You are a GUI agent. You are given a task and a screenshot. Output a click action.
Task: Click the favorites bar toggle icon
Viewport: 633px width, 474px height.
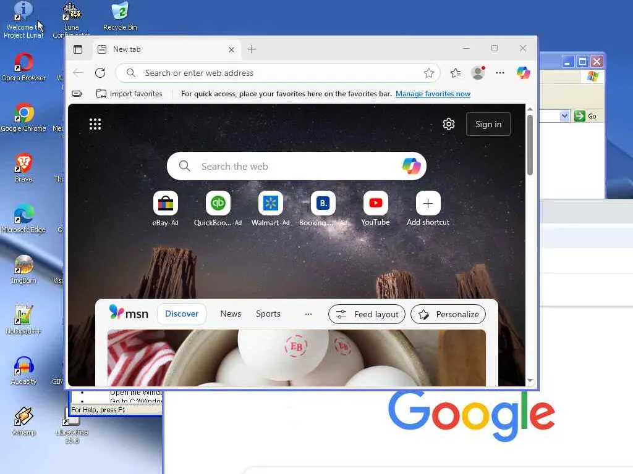tap(77, 94)
